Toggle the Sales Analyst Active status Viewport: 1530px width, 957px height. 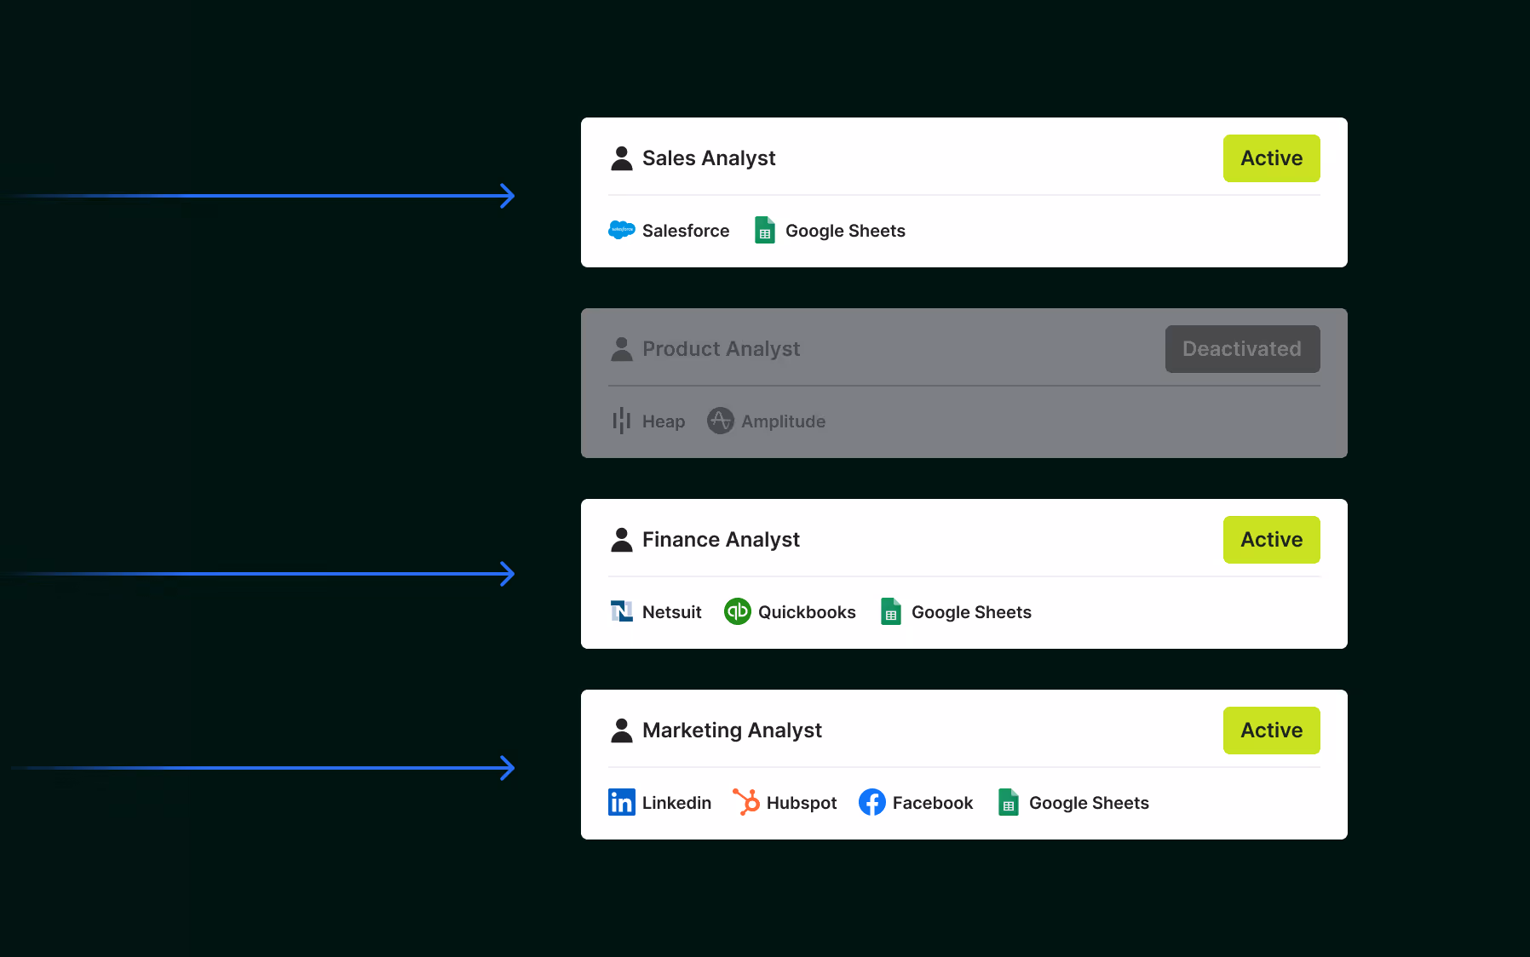coord(1271,158)
